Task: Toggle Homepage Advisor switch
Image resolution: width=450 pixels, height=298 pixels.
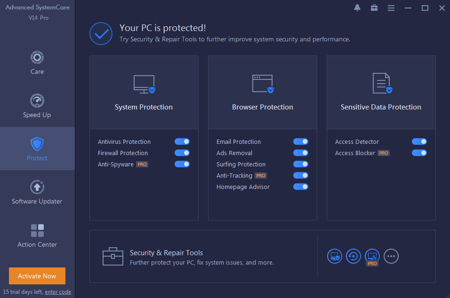Action: [x=300, y=187]
